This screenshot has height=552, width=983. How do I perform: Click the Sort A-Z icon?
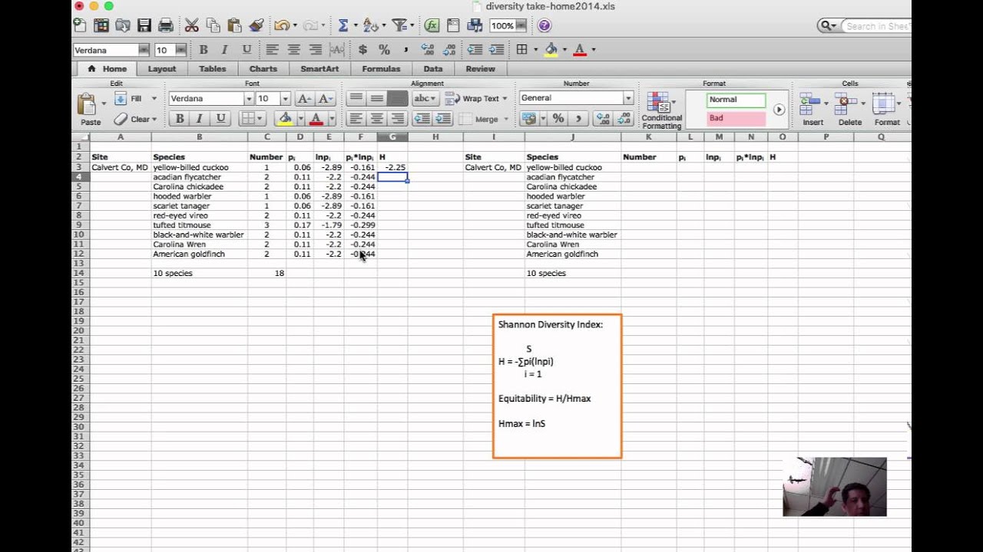[369, 25]
